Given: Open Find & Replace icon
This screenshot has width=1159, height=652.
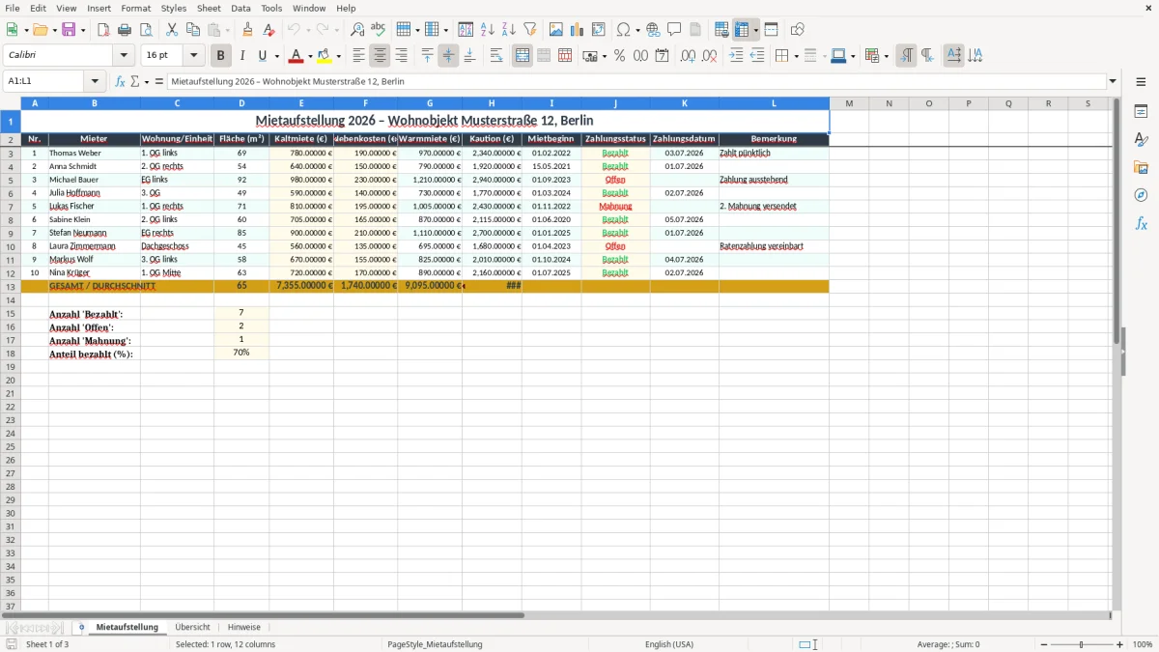Looking at the screenshot, I should point(357,30).
